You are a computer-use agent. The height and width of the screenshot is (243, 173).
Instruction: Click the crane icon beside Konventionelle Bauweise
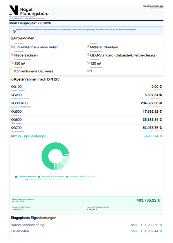tap(12, 70)
